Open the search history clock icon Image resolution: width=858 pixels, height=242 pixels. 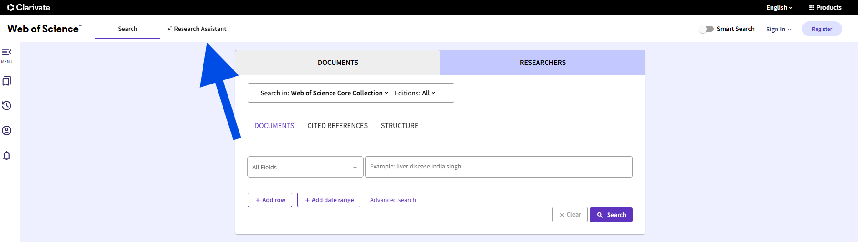coord(7,106)
